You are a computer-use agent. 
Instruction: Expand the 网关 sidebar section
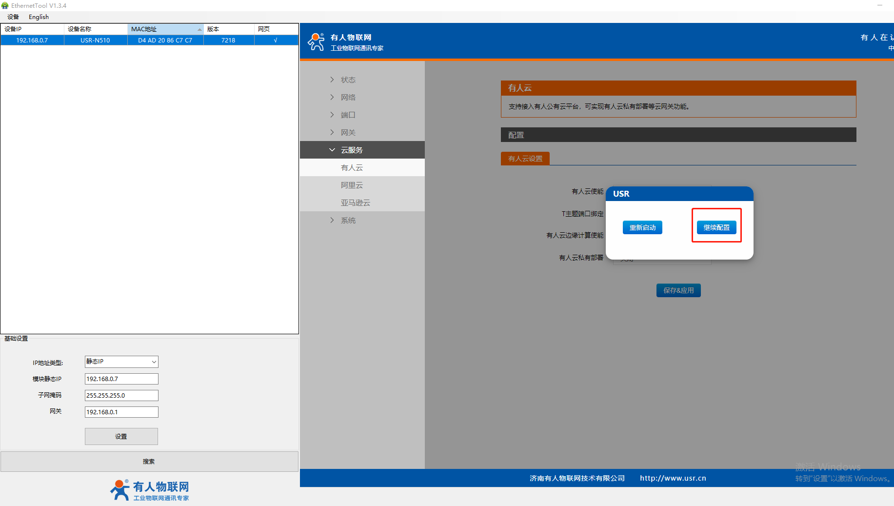point(362,132)
